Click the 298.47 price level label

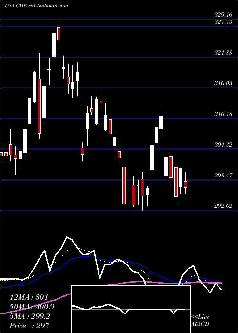coord(223,176)
